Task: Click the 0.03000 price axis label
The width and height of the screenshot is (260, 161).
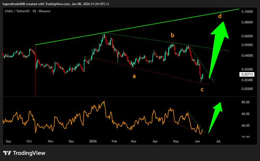Action: [x=247, y=69]
